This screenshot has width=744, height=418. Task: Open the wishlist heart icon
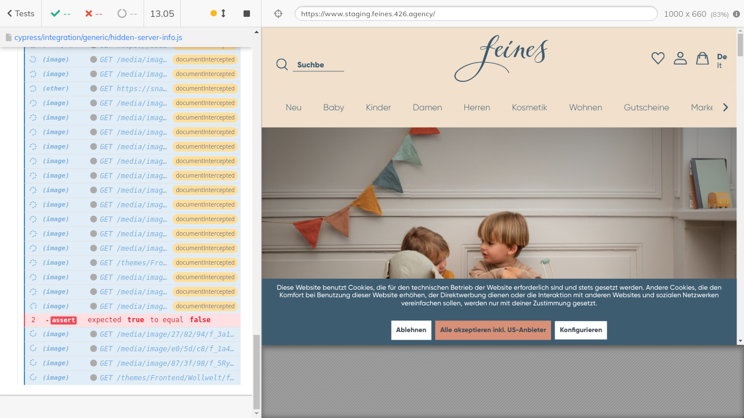pos(657,58)
